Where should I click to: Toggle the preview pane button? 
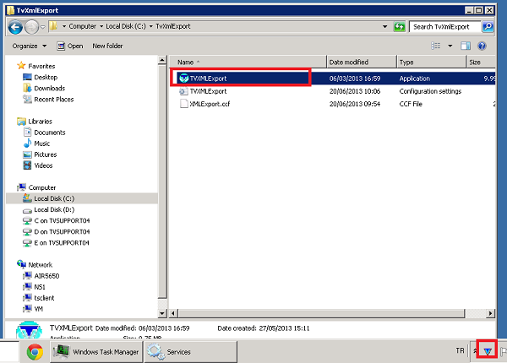click(465, 46)
